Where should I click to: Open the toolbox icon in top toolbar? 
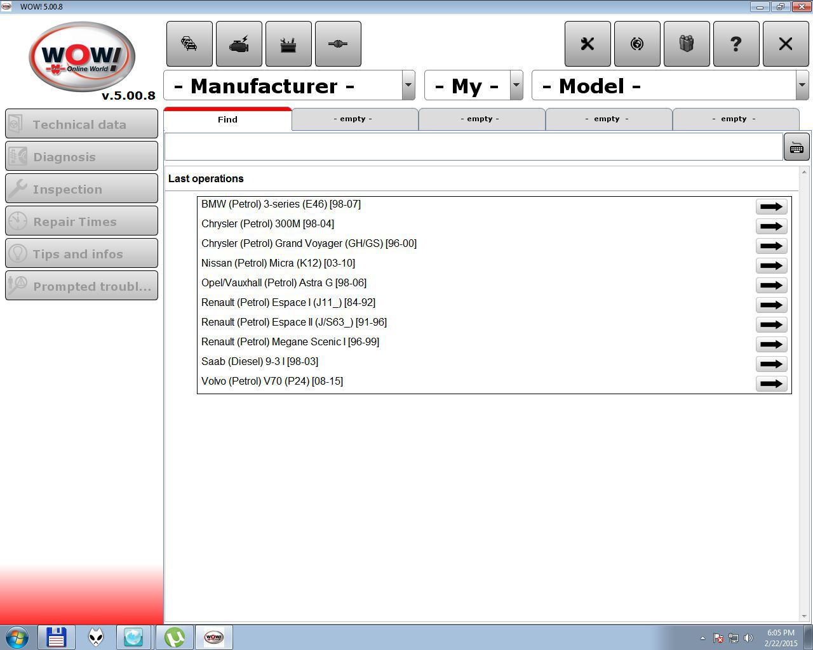click(x=288, y=44)
